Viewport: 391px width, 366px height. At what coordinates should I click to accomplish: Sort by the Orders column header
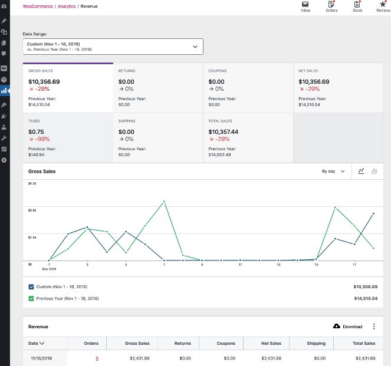91,344
